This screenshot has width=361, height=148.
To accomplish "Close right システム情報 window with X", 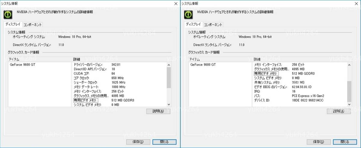I will pyautogui.click(x=356, y=3).
